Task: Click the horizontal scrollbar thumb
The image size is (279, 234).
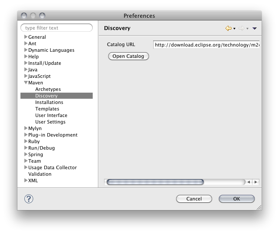Action: coord(155,182)
